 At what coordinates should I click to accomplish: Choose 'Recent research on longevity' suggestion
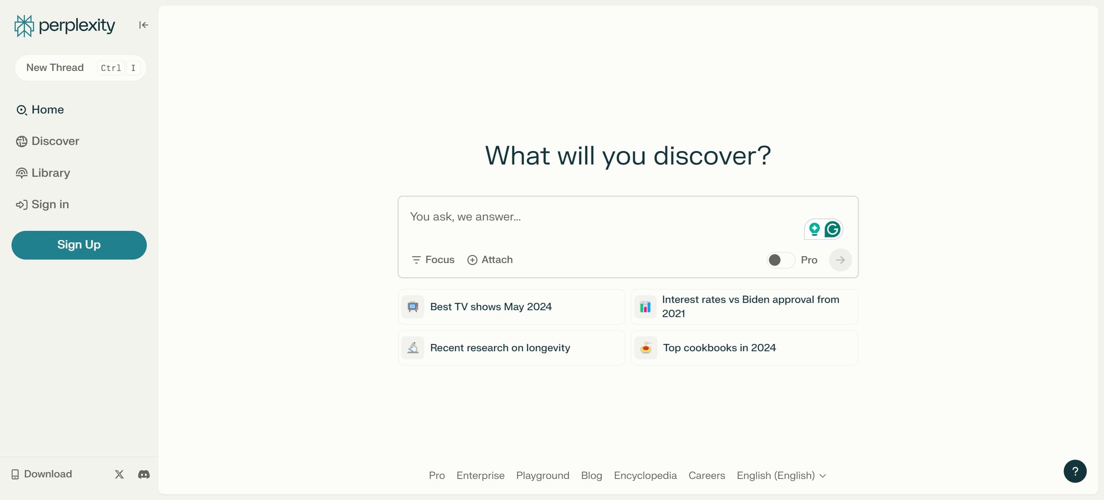pos(511,348)
